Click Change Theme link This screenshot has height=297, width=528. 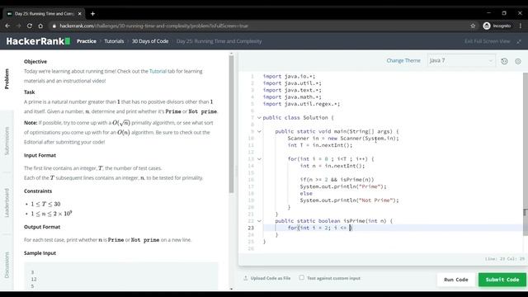coord(403,60)
